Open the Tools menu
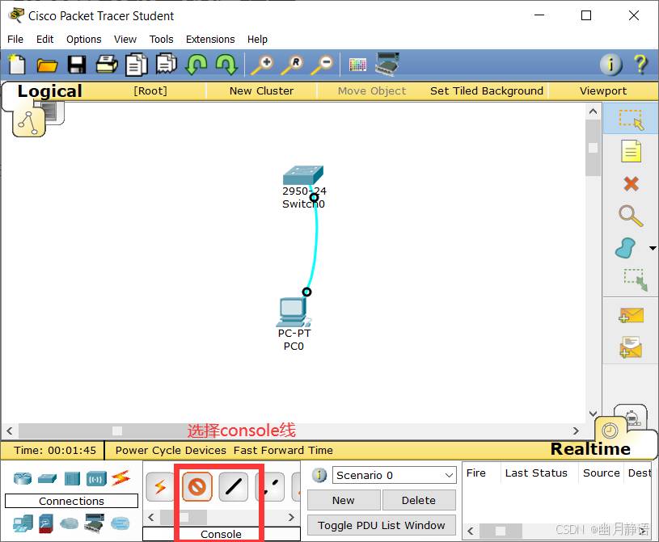Screen dimensions: 659x542 [162, 40]
